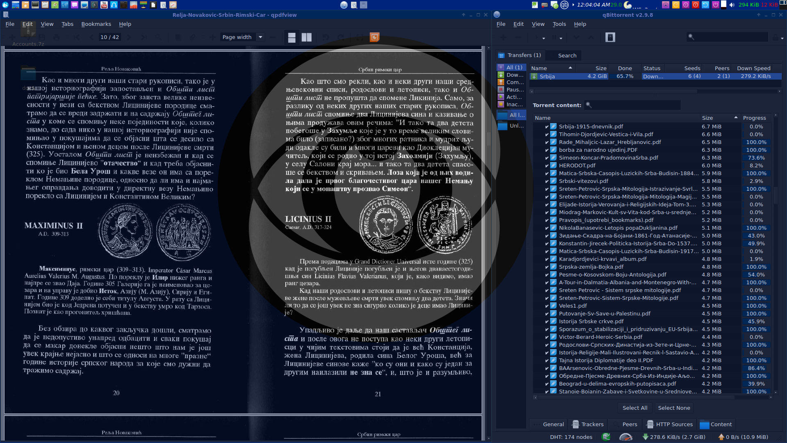Click the Srbija torrent progress bar
Screen dimensions: 787x443
pos(625,76)
